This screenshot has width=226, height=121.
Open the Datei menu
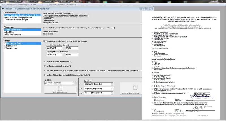tap(3, 4)
